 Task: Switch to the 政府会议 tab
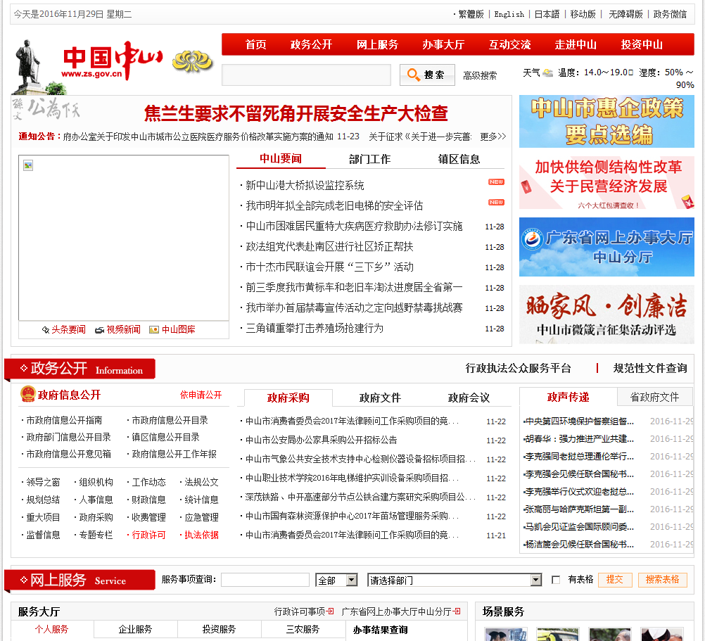pyautogui.click(x=469, y=398)
